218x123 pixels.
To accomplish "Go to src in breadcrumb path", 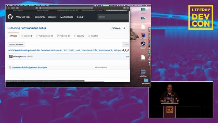I will (x=65, y=50).
